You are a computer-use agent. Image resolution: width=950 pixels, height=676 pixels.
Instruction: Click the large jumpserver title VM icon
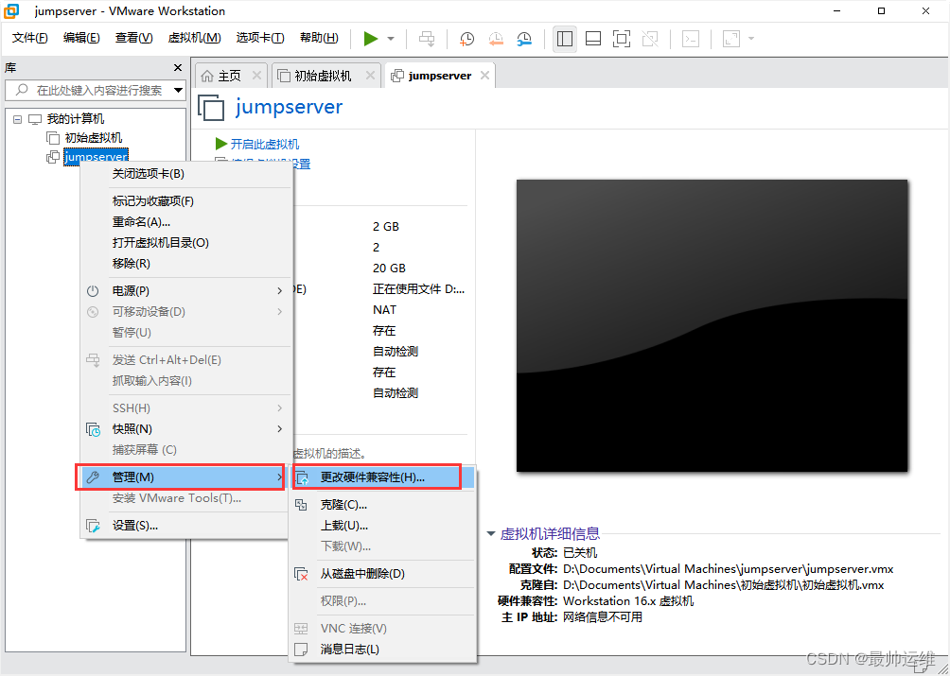point(211,108)
